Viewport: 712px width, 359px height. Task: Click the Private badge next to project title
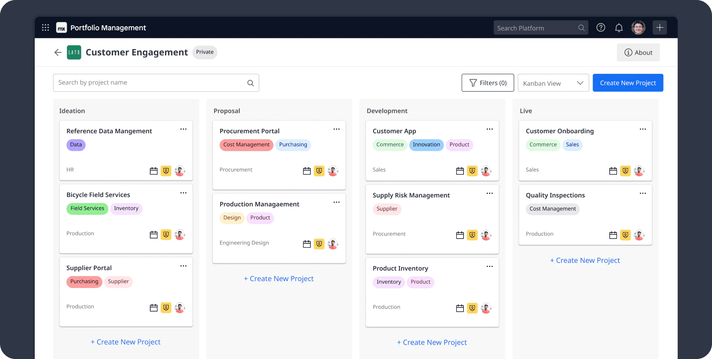(205, 52)
